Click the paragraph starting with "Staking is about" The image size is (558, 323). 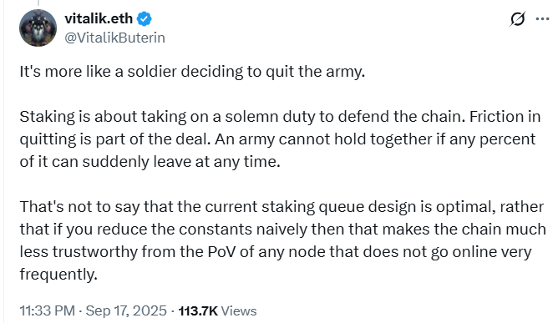280,139
